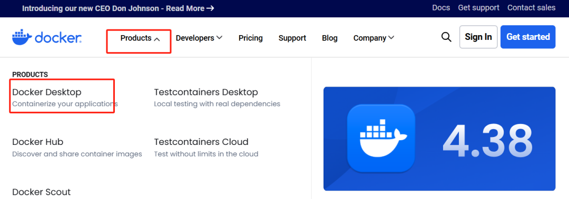Select Testcontainers Desktop product

pos(206,92)
